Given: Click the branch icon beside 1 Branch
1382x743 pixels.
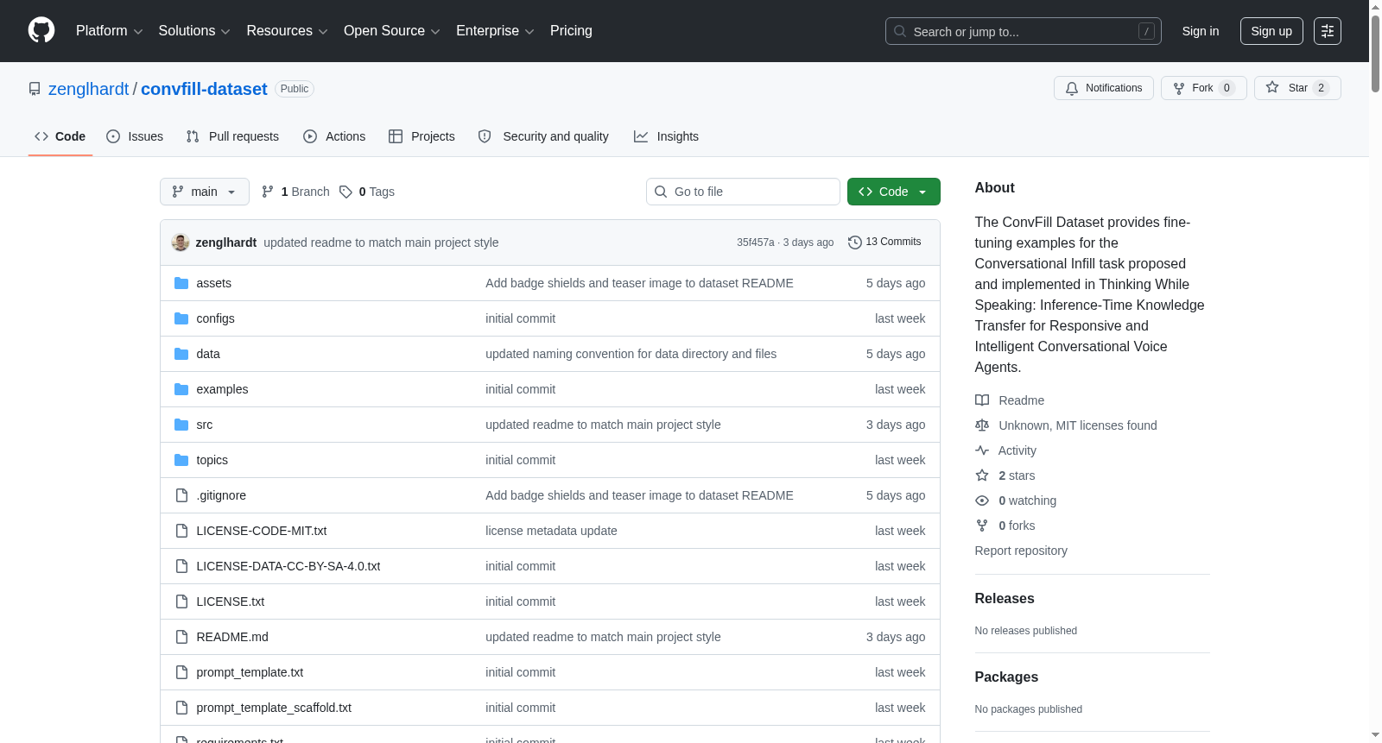Looking at the screenshot, I should tap(268, 192).
